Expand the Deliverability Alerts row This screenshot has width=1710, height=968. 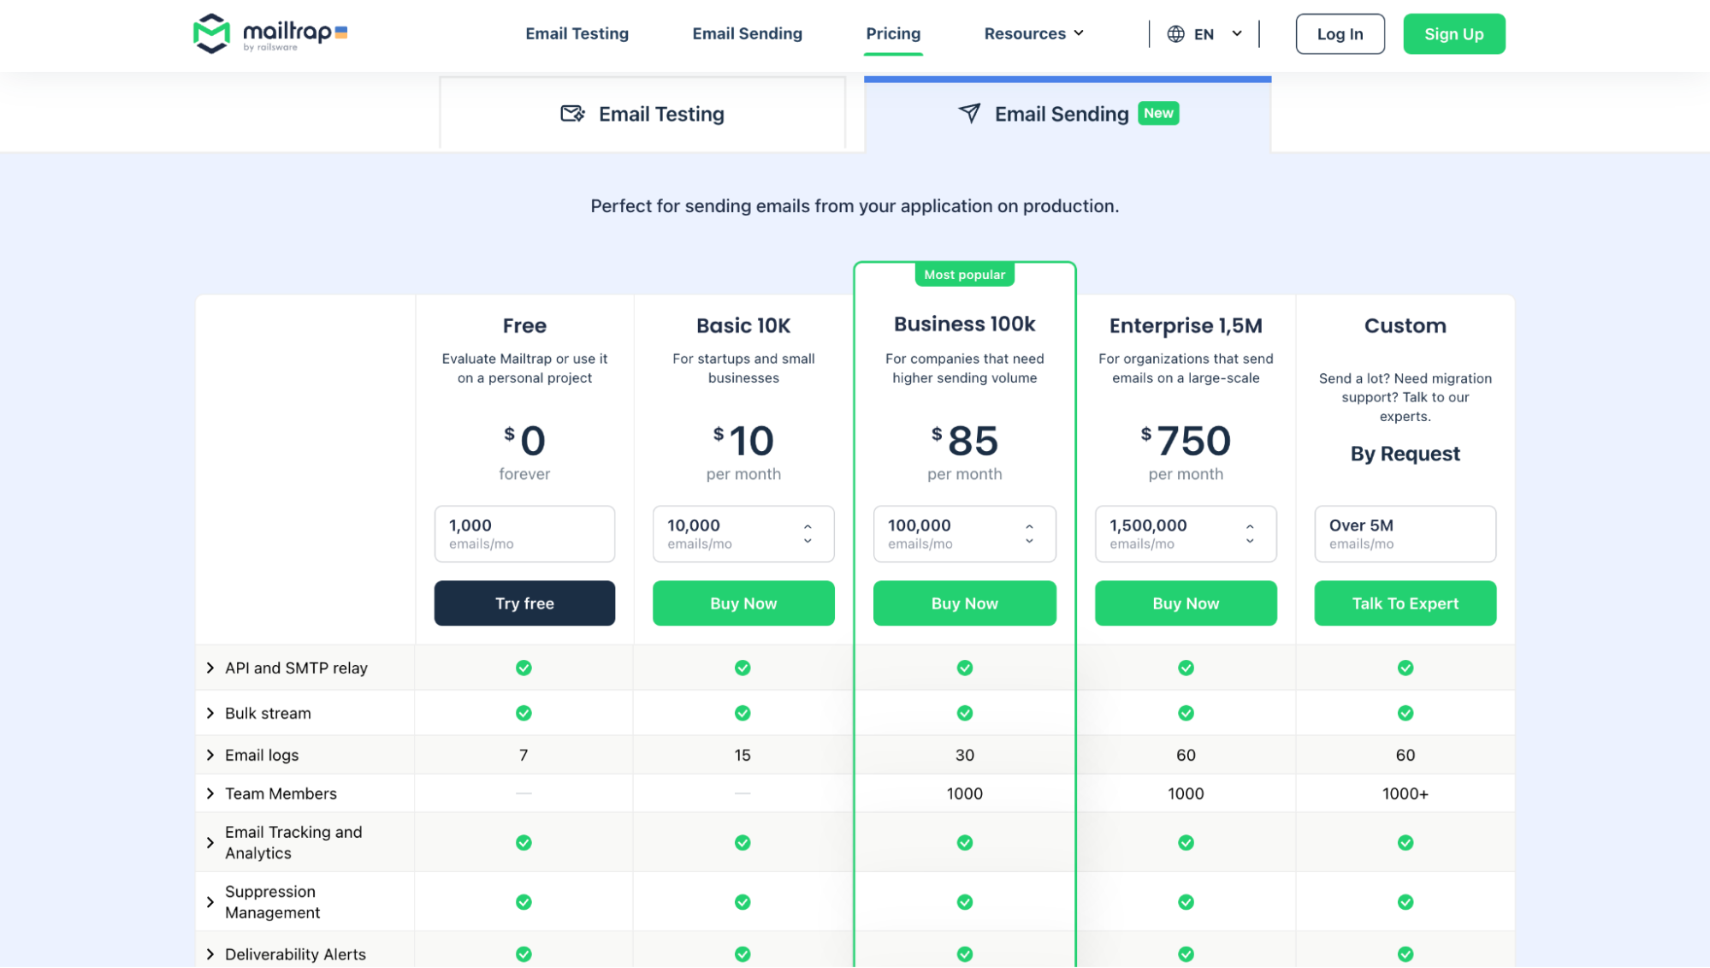pos(210,954)
